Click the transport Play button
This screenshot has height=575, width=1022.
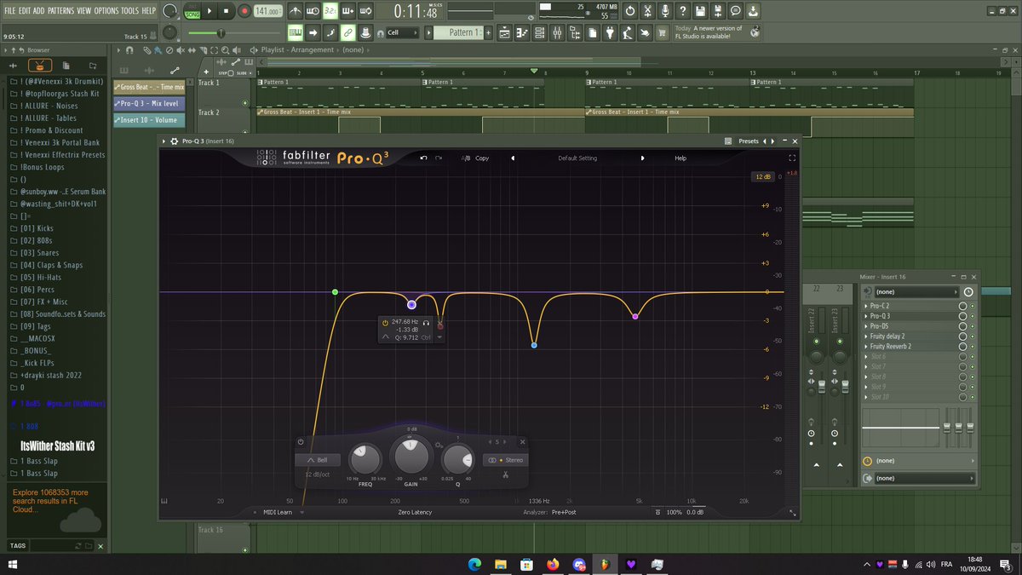(x=210, y=11)
